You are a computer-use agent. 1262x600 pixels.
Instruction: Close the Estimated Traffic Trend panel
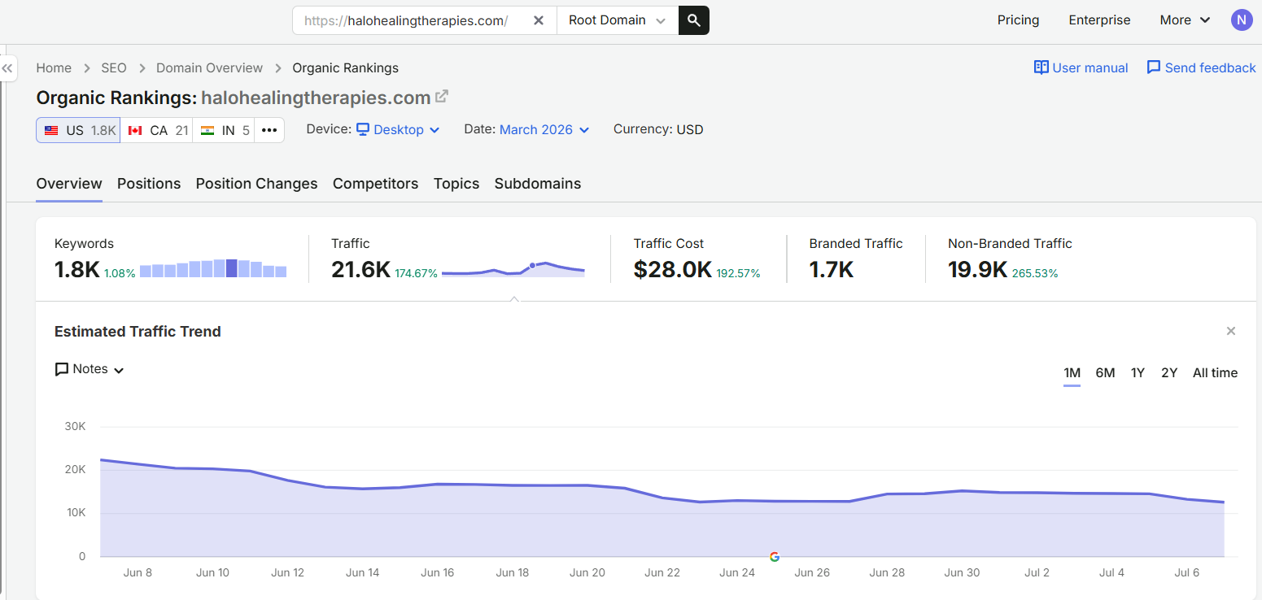tap(1231, 331)
